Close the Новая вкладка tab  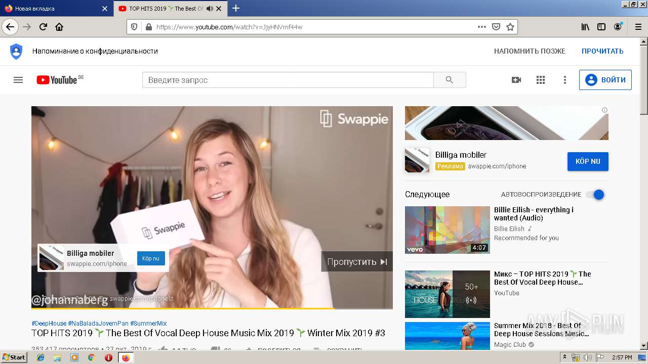[x=105, y=9]
